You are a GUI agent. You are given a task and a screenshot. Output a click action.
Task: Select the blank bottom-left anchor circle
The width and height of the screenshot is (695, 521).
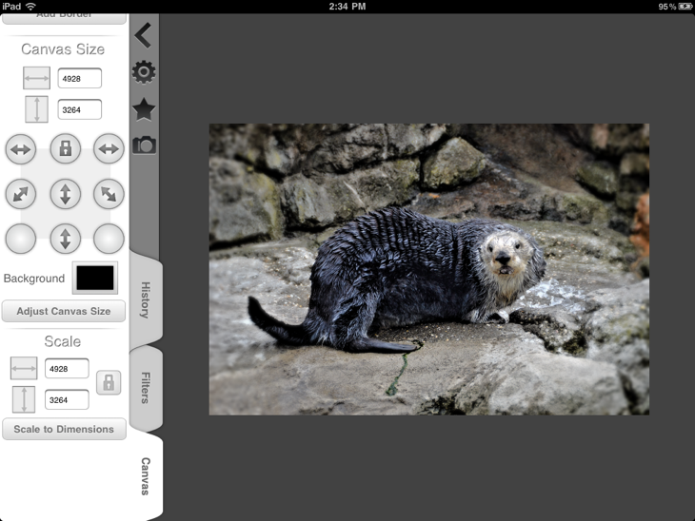(x=21, y=238)
